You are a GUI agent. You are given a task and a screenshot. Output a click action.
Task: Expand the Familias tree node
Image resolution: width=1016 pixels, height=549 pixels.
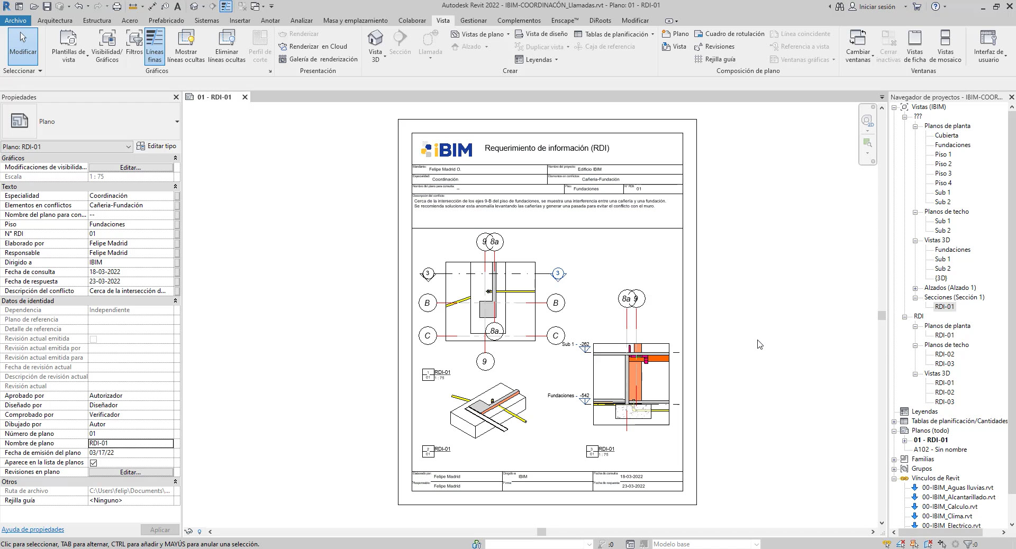[x=894, y=460]
